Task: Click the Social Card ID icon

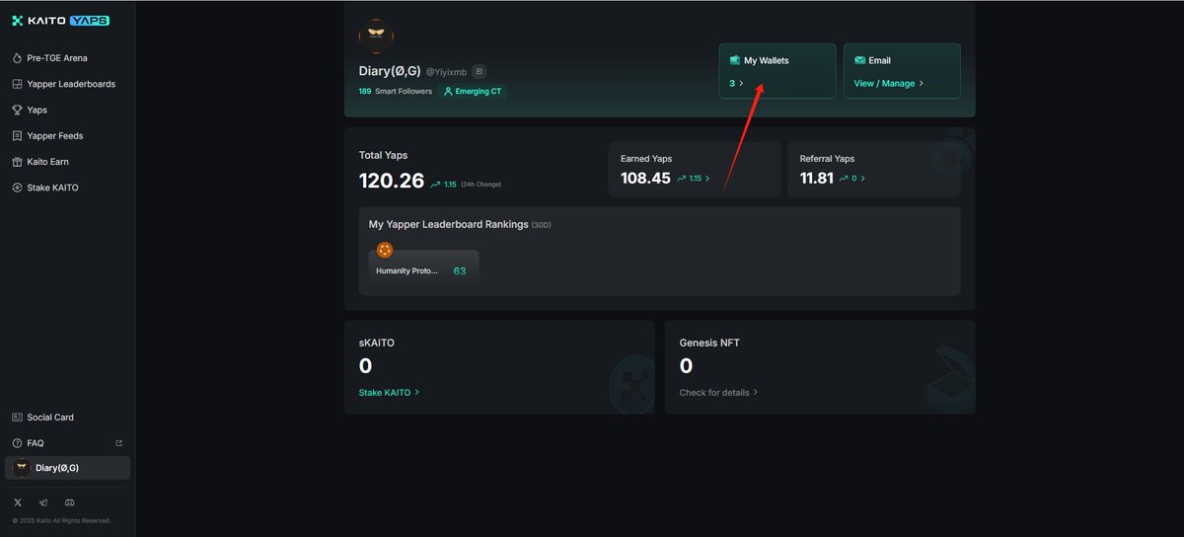Action: click(17, 418)
